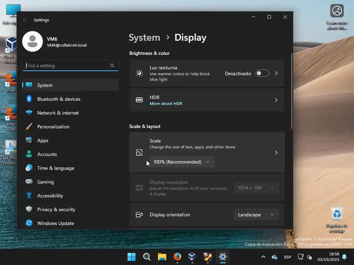
Task: Click the Network wifi icon in sidebar
Action: tap(29, 113)
